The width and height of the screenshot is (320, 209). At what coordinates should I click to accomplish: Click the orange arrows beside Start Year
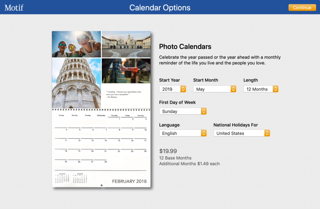point(183,89)
